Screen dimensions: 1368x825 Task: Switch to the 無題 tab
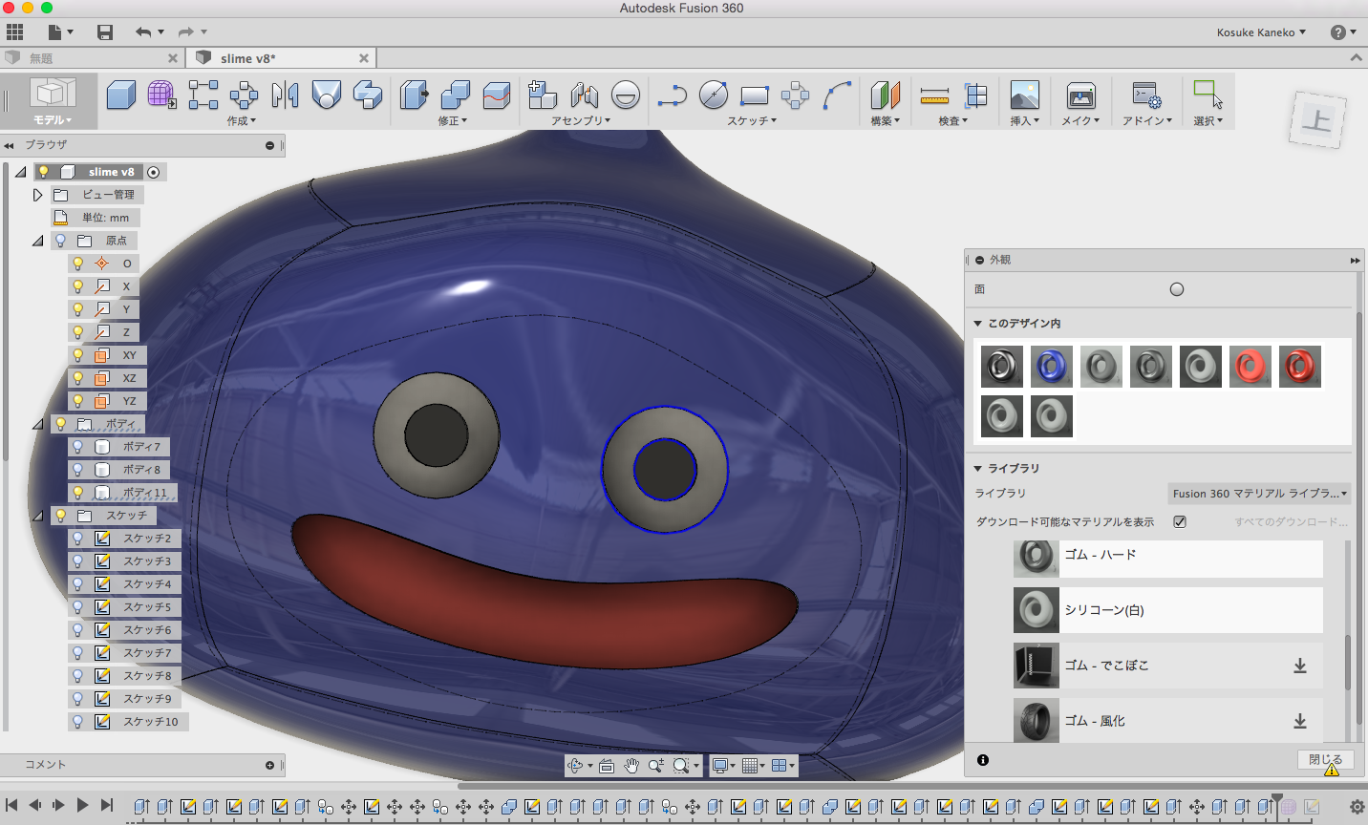[x=41, y=58]
